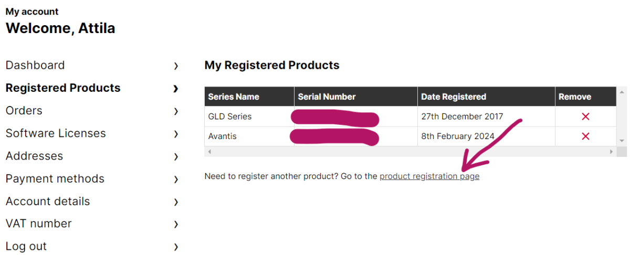Image resolution: width=630 pixels, height=255 pixels.
Task: Select Account details in sidebar
Action: coord(48,201)
